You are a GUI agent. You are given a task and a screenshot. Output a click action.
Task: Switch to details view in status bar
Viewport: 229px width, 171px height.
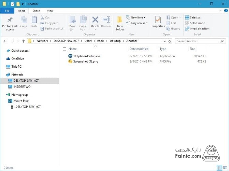219,168
